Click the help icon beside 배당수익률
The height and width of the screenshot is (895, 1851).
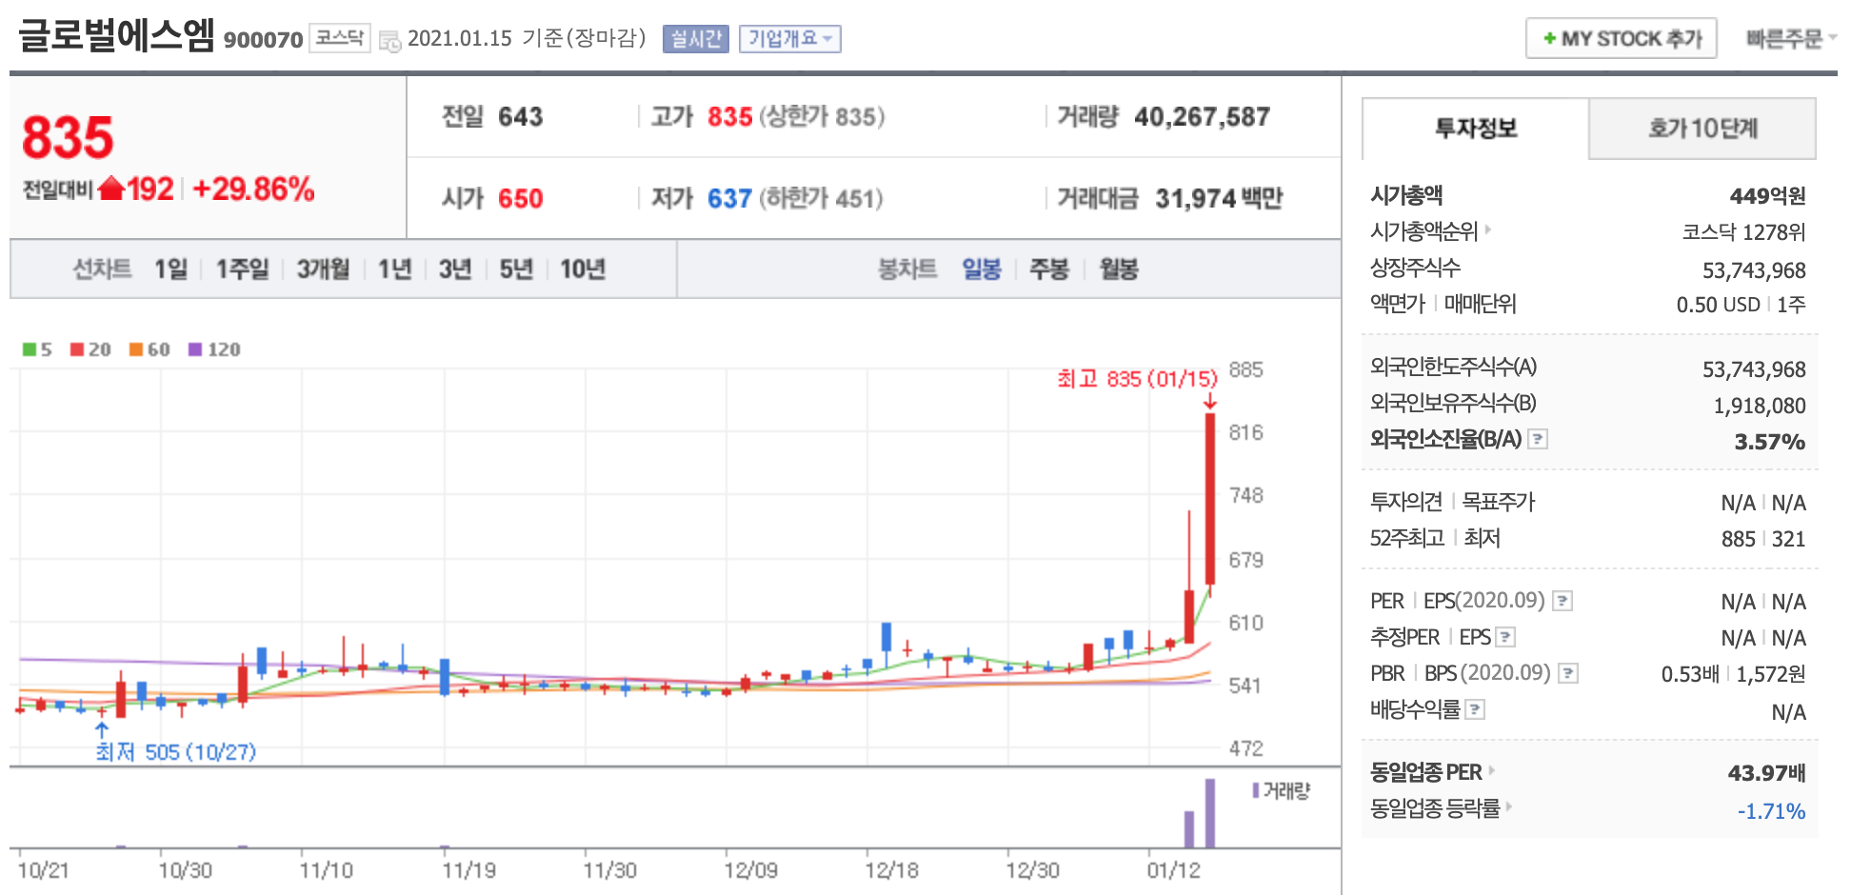click(1475, 709)
